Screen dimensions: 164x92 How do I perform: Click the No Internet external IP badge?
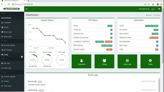pyautogui.click(x=109, y=42)
